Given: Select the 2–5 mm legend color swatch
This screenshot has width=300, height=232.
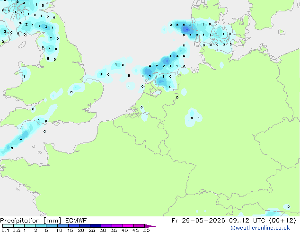Looking at the screenshot, I should 41,226.
